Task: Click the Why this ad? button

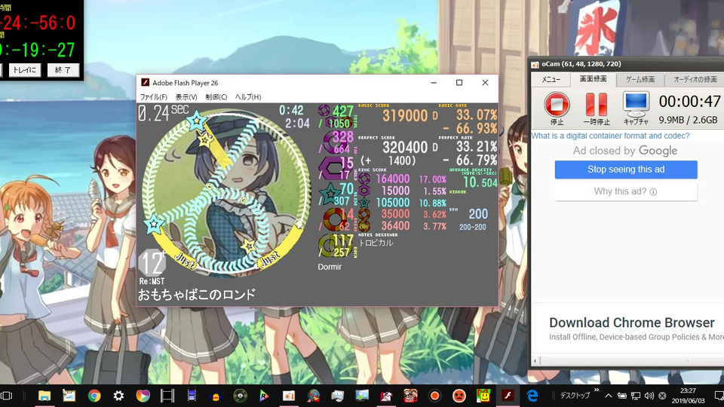Action: click(626, 191)
